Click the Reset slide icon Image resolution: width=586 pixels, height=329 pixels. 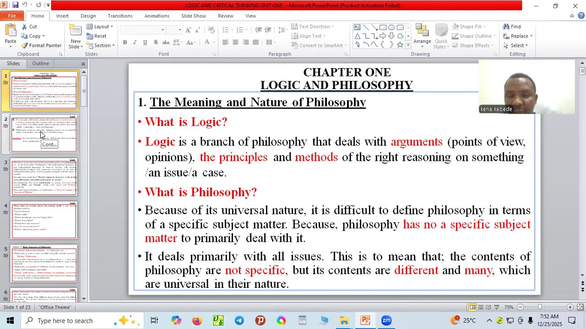point(89,36)
